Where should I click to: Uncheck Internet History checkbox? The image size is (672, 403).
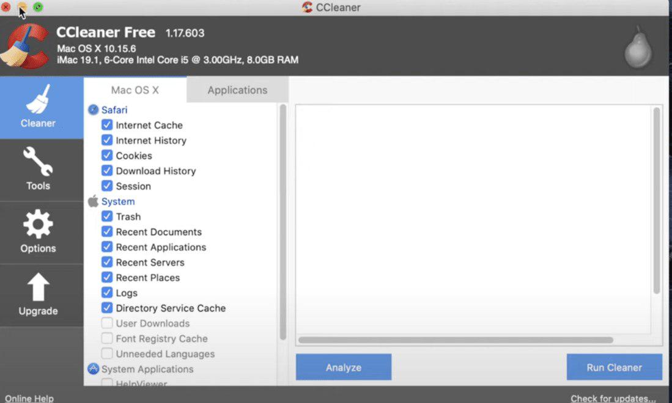107,140
